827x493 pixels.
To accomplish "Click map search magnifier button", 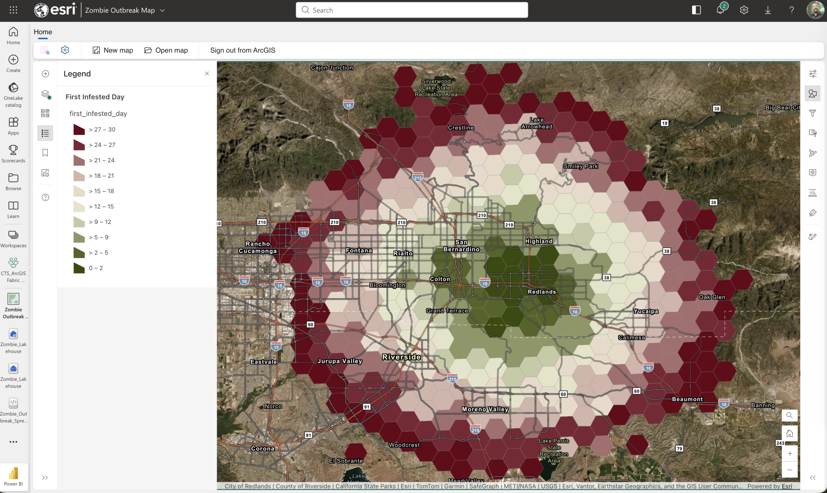I will coord(790,415).
